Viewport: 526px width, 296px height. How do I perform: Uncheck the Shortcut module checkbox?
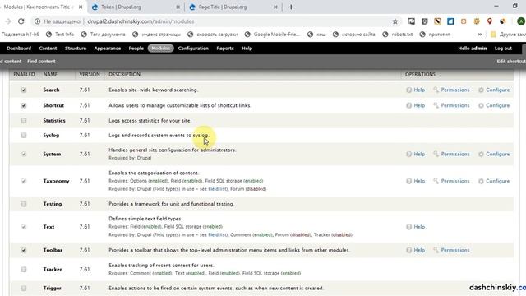(x=24, y=105)
